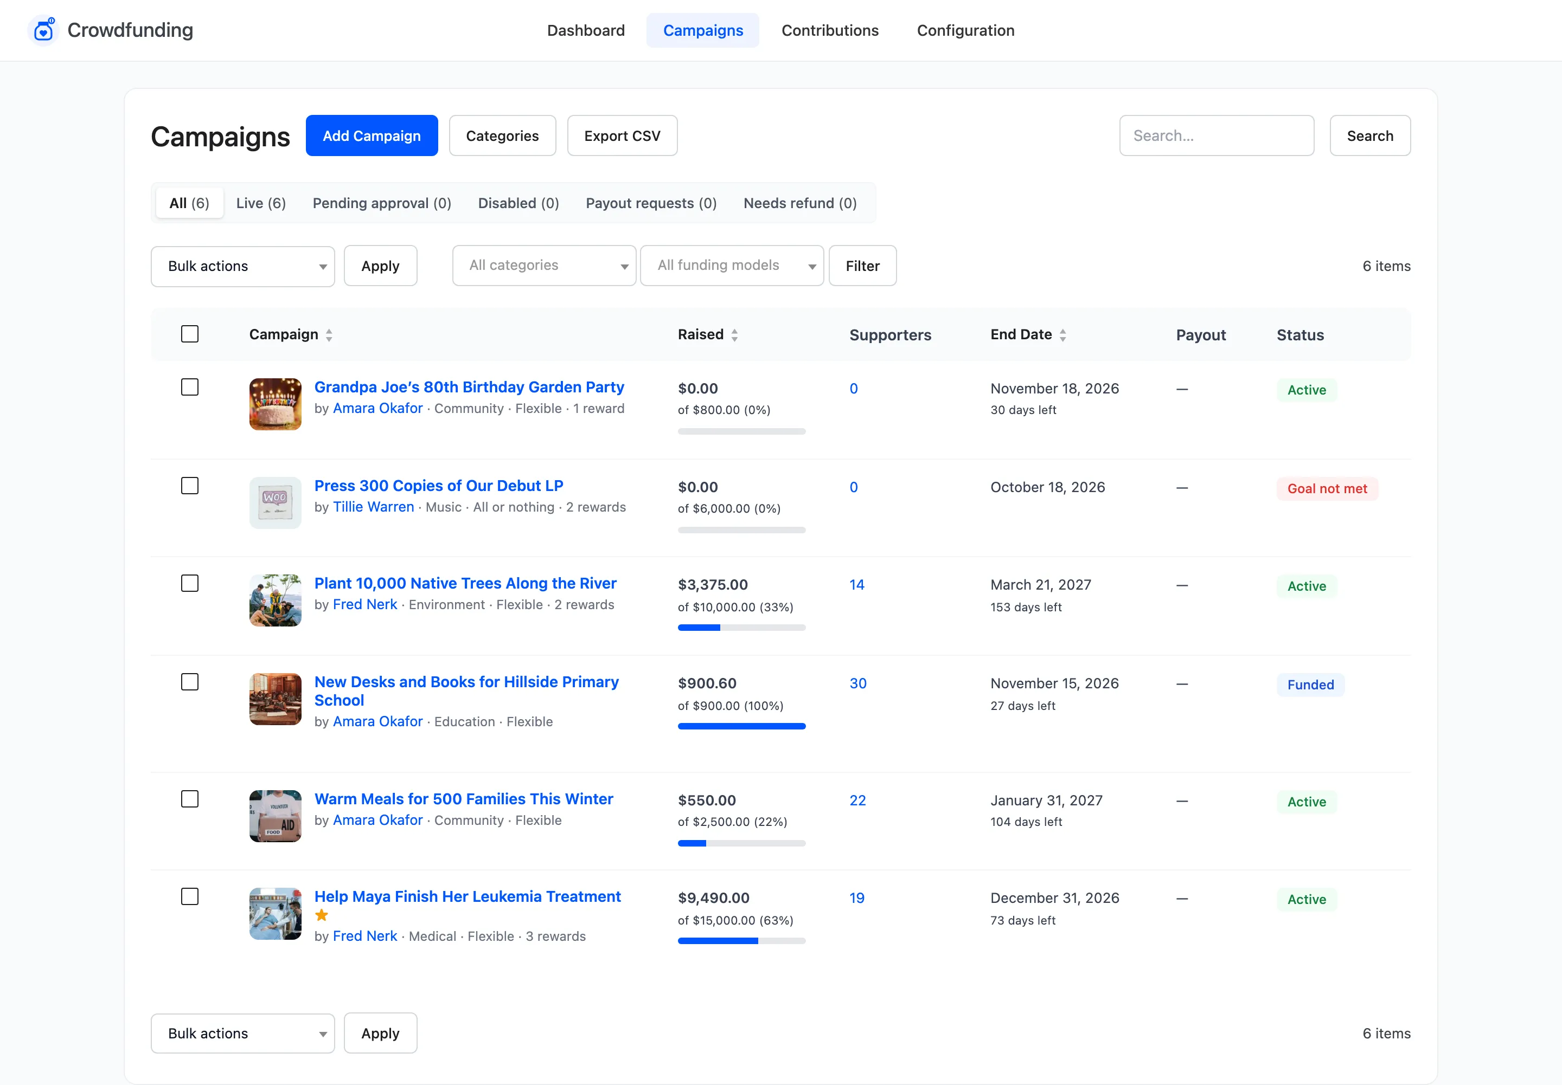
Task: Focus the campaign Search input field
Action: pyautogui.click(x=1217, y=136)
